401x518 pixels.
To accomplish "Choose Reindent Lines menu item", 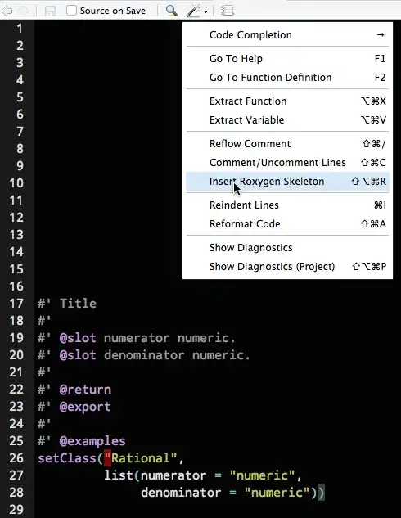I will [x=287, y=205].
